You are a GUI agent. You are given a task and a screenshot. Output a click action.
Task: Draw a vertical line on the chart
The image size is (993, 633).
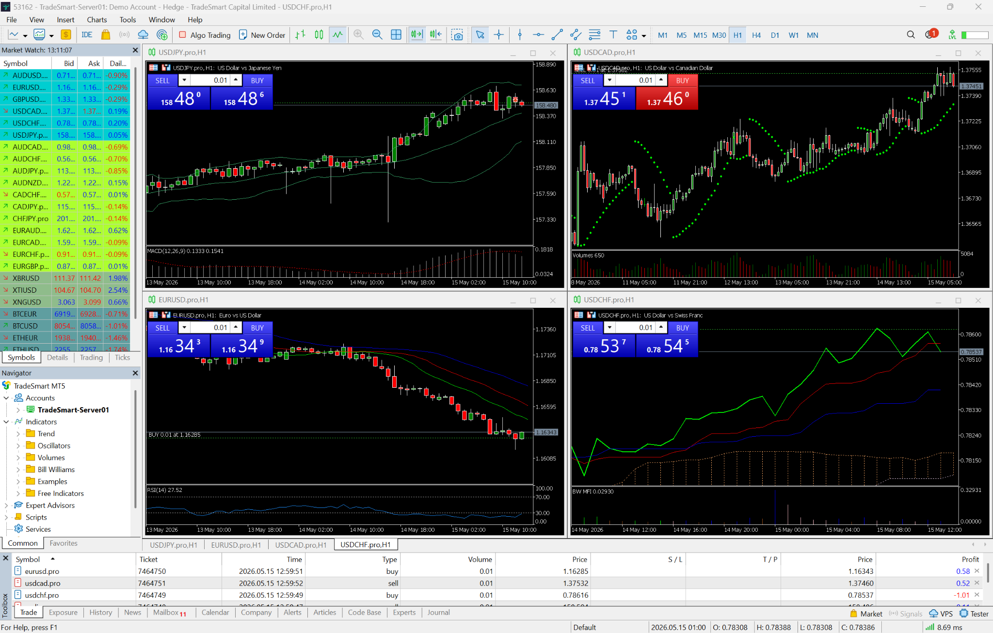(x=520, y=35)
